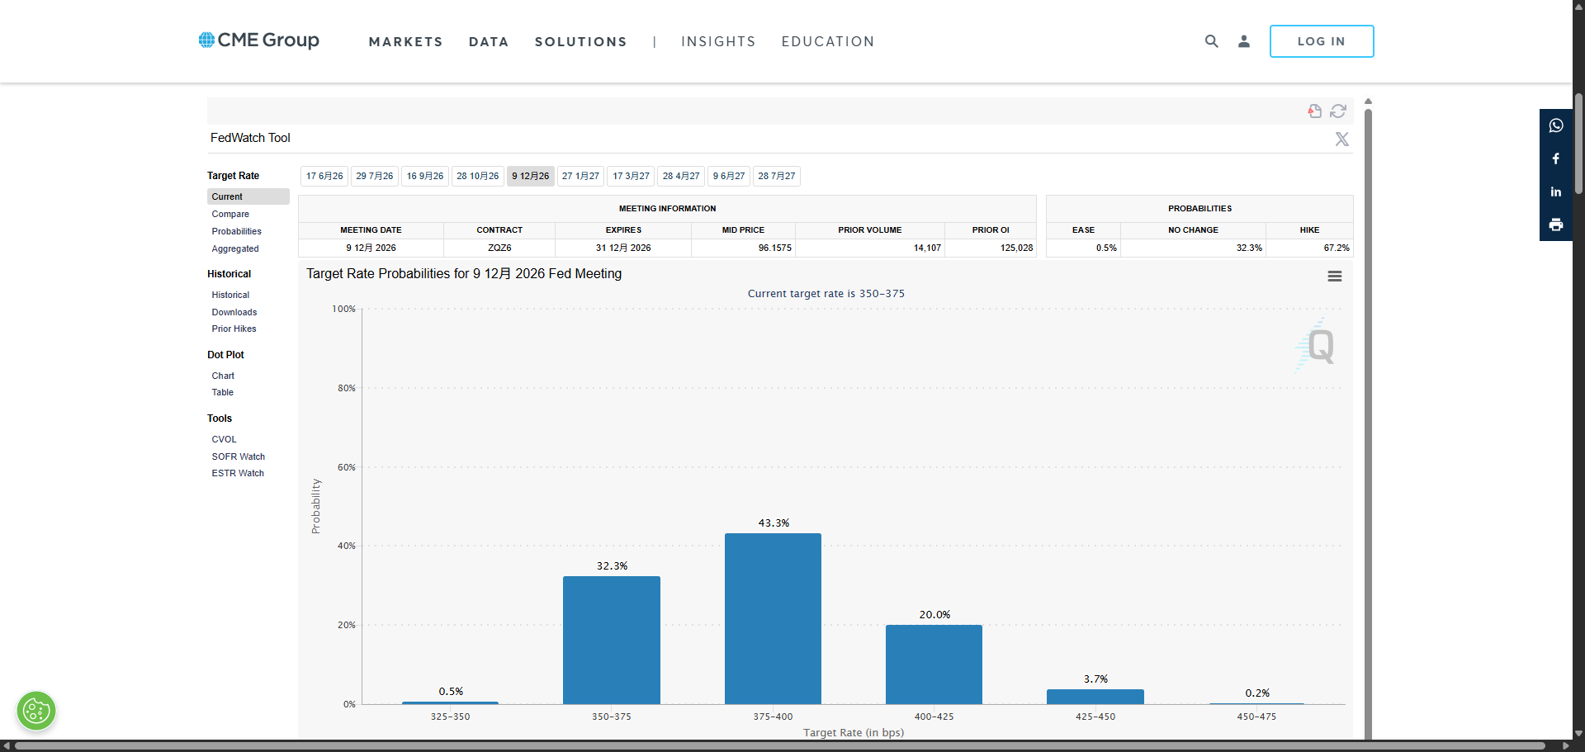Click the 375-400 probability bar
The image size is (1585, 752).
(x=773, y=618)
